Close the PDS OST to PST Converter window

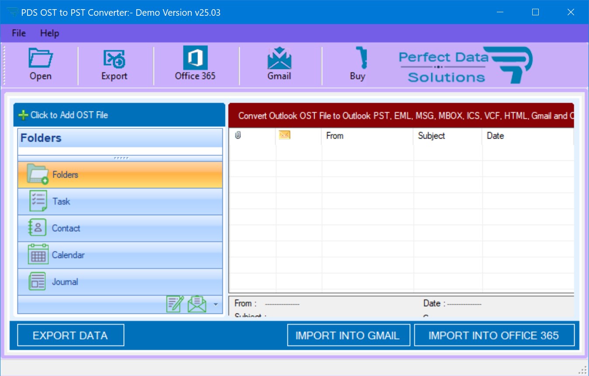click(571, 12)
